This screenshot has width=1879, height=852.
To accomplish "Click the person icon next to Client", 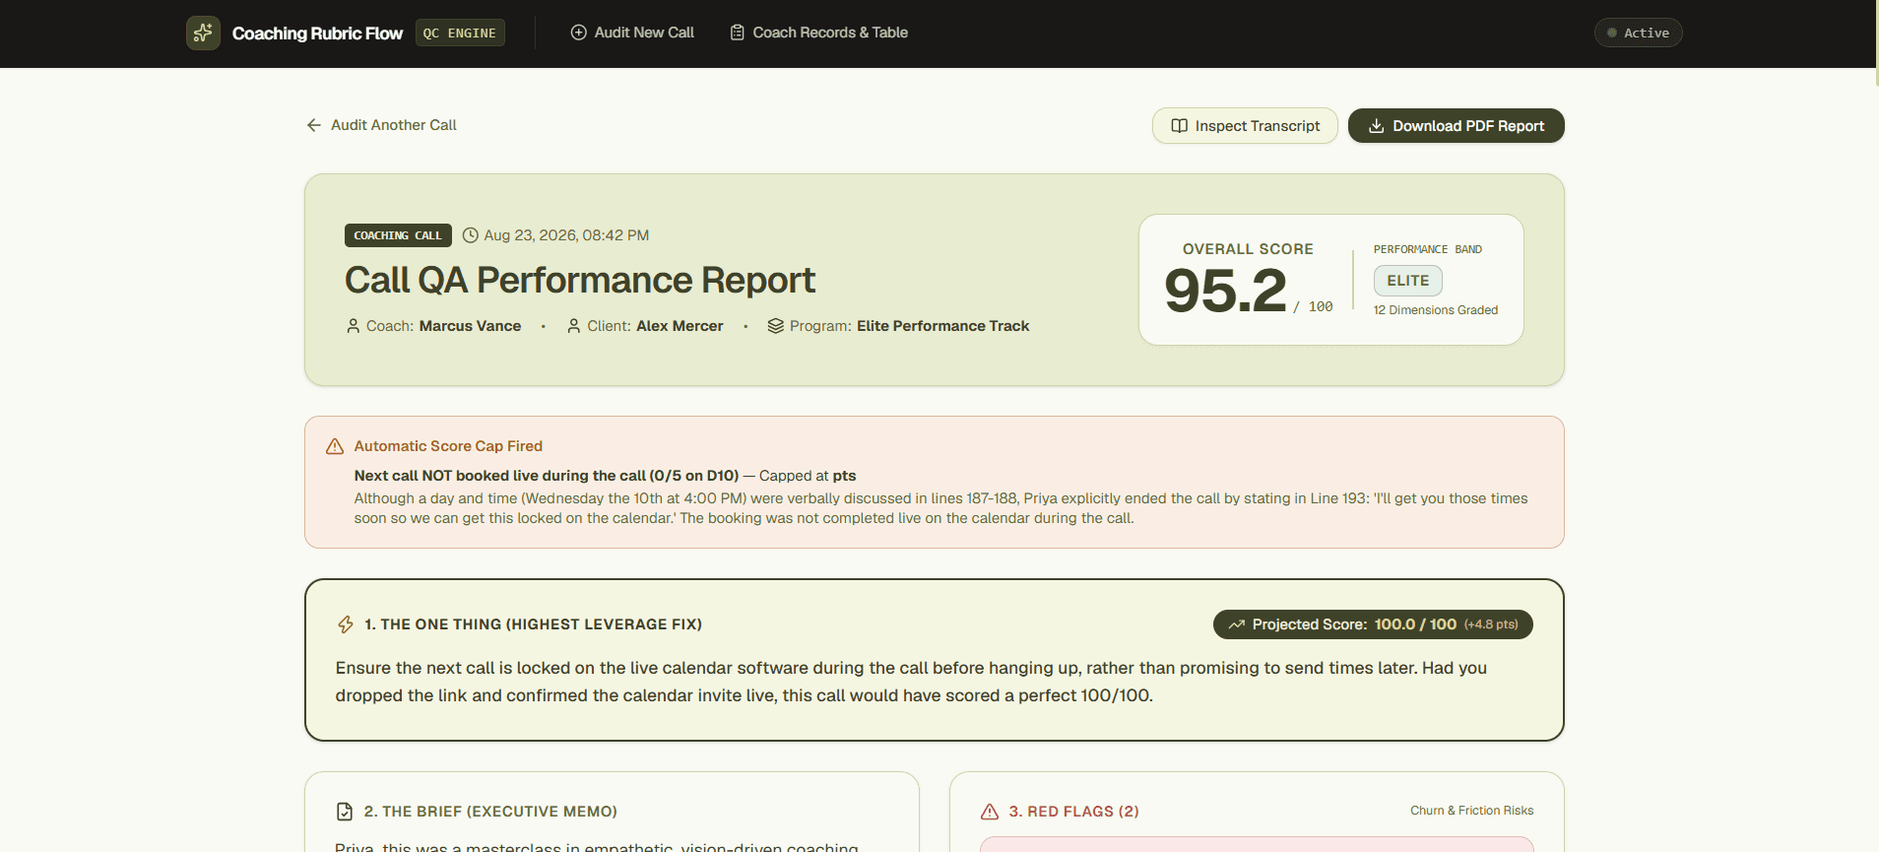I will (x=574, y=326).
